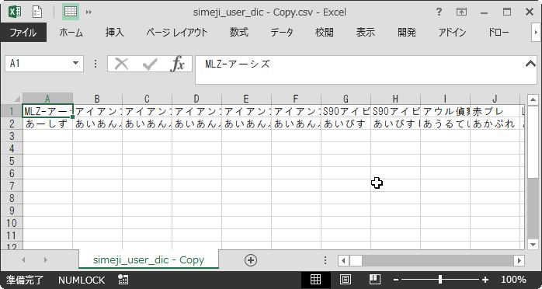Switch to the 挿入 ribbon tab

point(115,33)
